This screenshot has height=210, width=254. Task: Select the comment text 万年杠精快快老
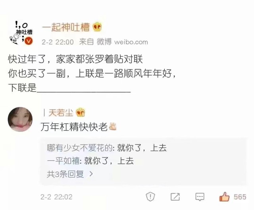tap(74, 127)
